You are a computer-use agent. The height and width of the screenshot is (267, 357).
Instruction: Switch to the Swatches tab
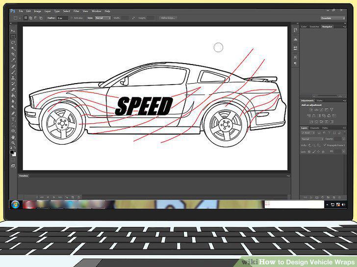pos(314,26)
